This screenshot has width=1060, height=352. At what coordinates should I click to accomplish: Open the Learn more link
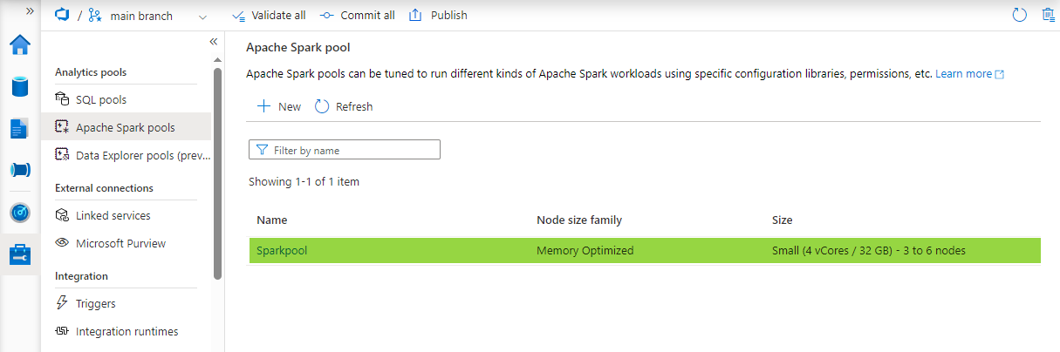[969, 74]
